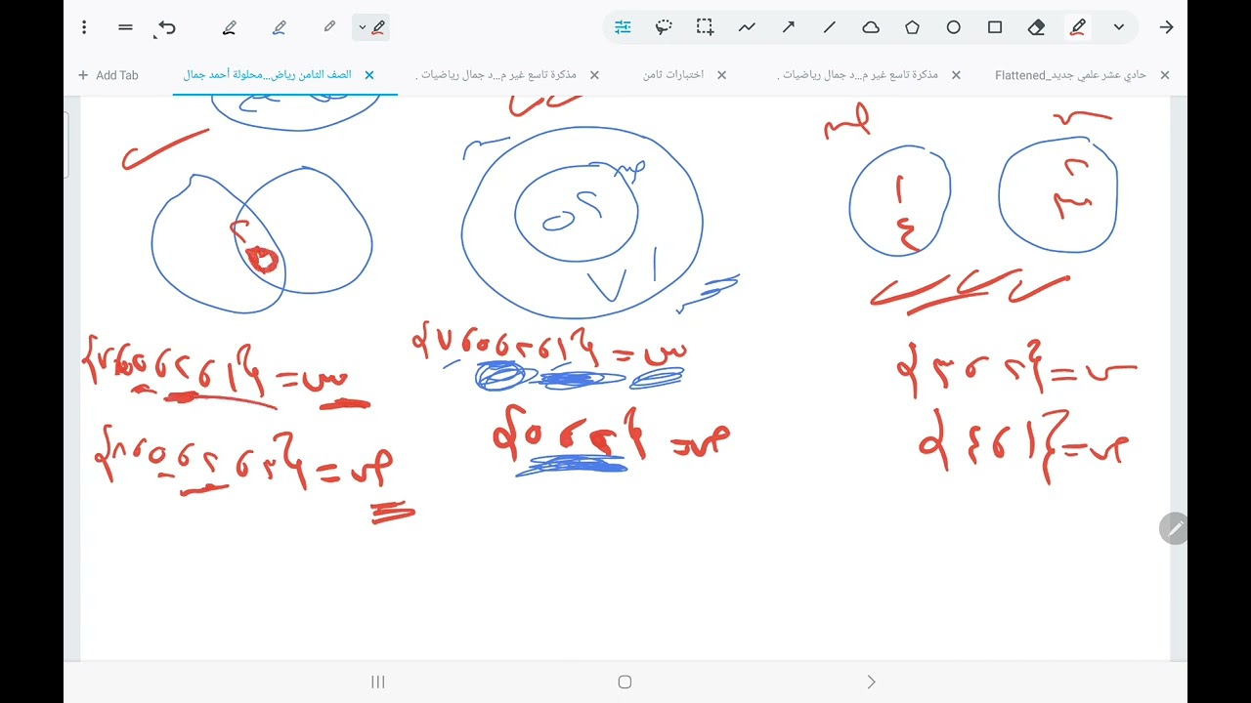The height and width of the screenshot is (703, 1251).
Task: Click the left page scroll handle
Action: pyautogui.click(x=66, y=145)
